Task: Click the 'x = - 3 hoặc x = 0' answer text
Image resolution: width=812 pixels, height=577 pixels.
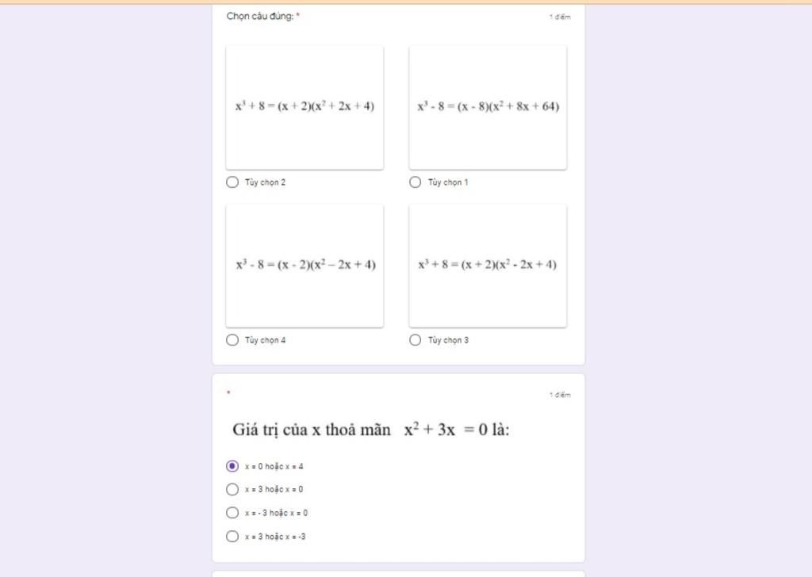Action: click(276, 513)
